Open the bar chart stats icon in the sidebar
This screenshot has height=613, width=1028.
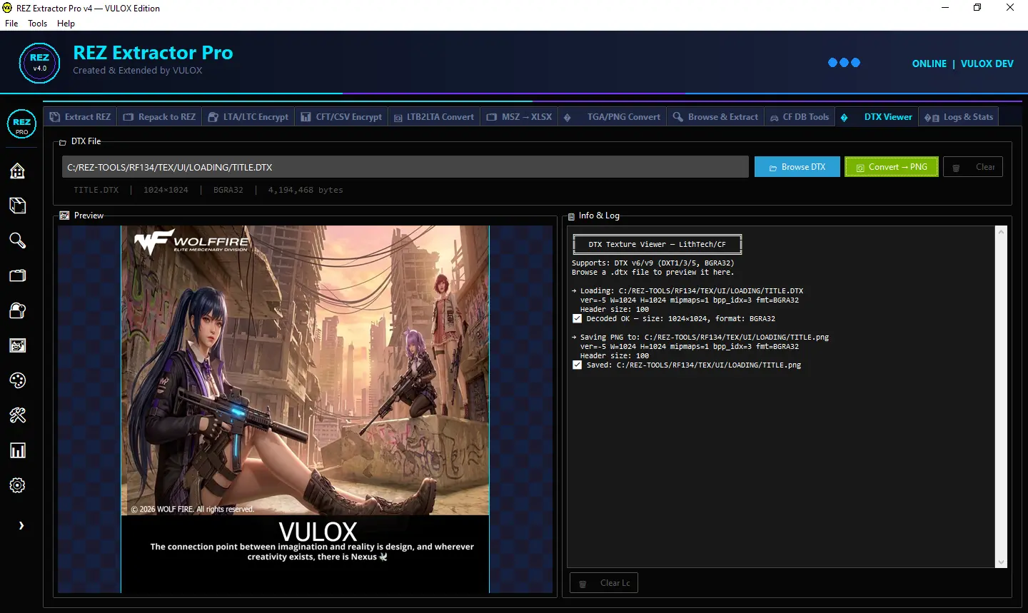pos(18,450)
